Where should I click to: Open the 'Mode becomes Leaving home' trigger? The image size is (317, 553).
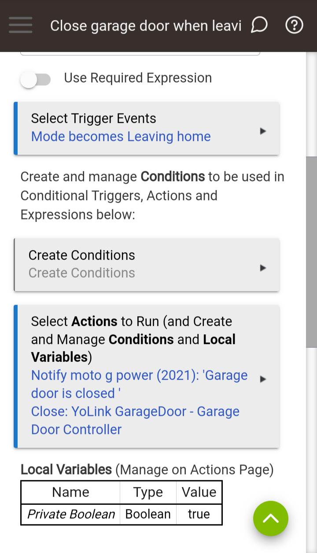pyautogui.click(x=121, y=137)
